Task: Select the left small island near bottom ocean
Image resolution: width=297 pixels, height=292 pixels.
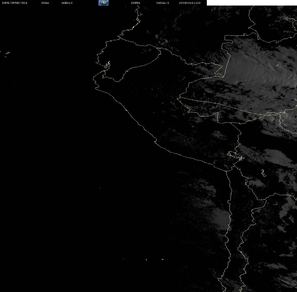Action: click(x=146, y=260)
